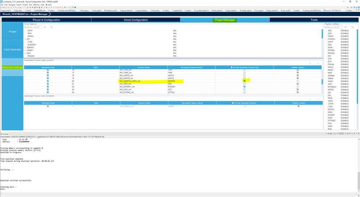The image size is (360, 197).
Task: Click the search magnifier icon in Driver Selector
Action: click(x=25, y=27)
